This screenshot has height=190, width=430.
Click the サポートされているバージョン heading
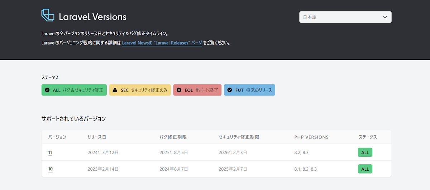(x=73, y=118)
